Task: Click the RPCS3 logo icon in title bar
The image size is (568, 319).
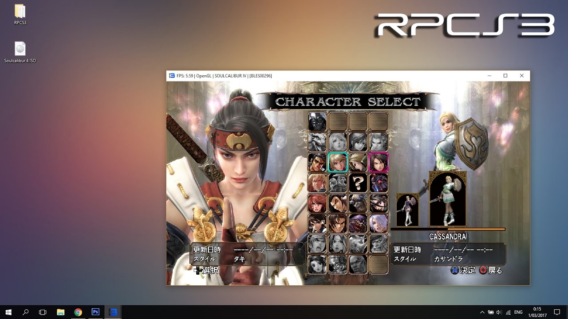Action: (x=172, y=76)
